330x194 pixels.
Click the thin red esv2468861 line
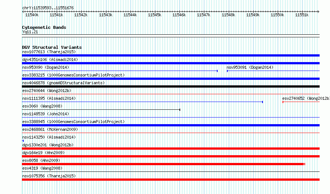(171, 133)
